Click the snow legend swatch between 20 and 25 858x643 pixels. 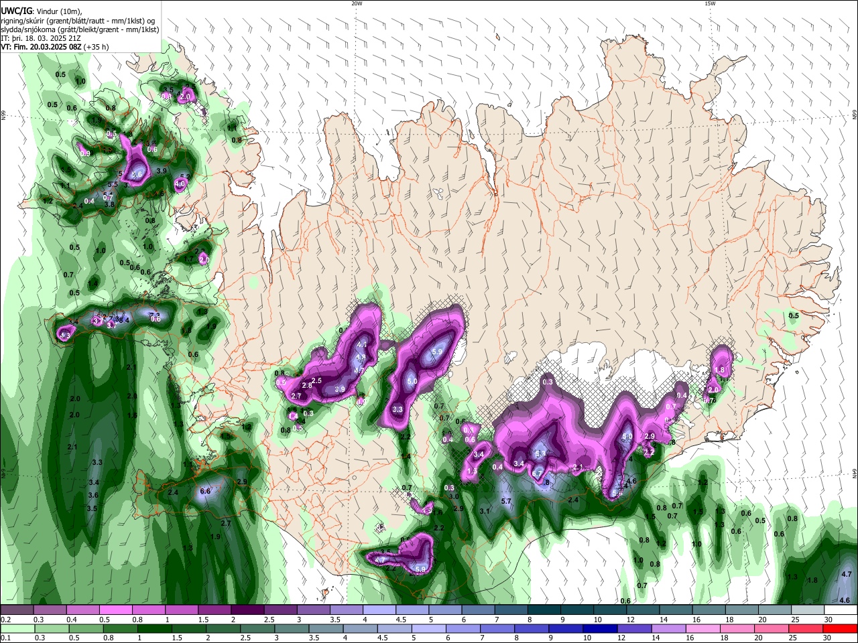(x=775, y=610)
